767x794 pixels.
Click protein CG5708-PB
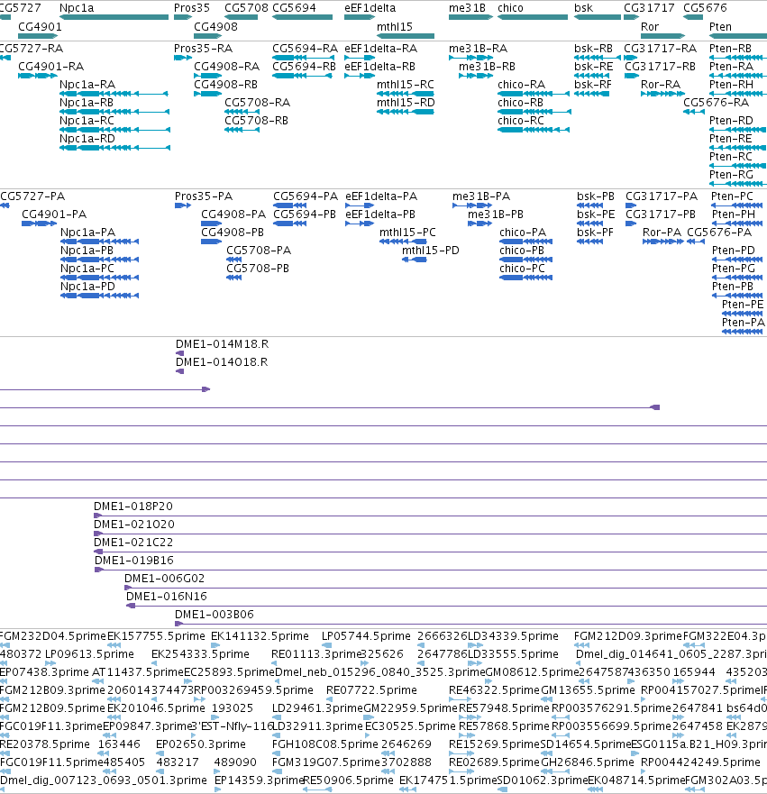[258, 269]
